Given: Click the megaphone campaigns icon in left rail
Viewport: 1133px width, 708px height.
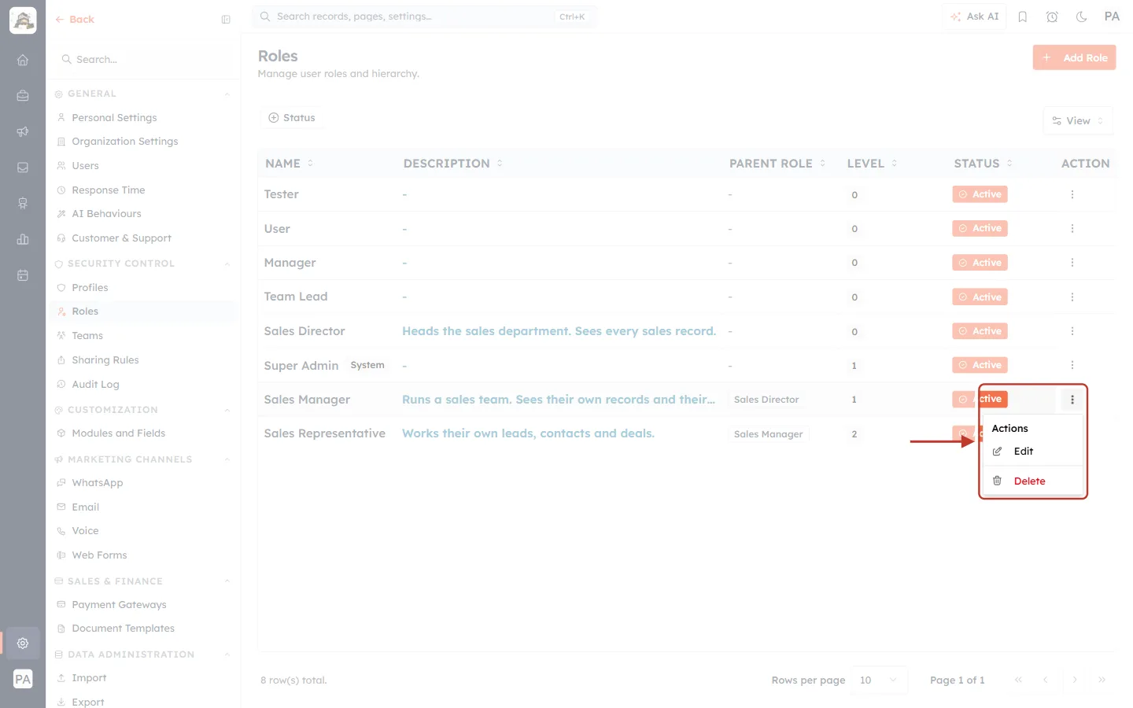Looking at the screenshot, I should coord(23,131).
